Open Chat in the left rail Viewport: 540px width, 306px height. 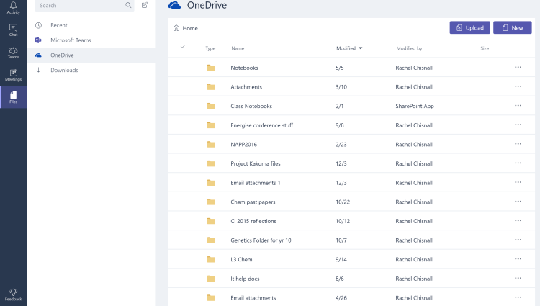click(13, 29)
